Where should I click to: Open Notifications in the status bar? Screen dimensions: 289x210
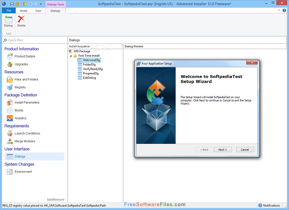[269, 205]
